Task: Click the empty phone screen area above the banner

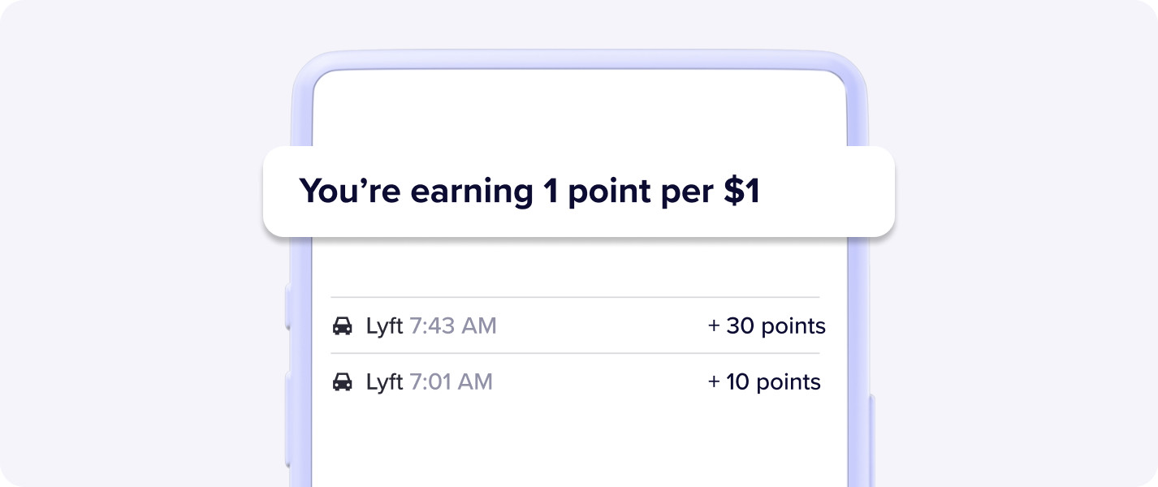Action: click(578, 110)
